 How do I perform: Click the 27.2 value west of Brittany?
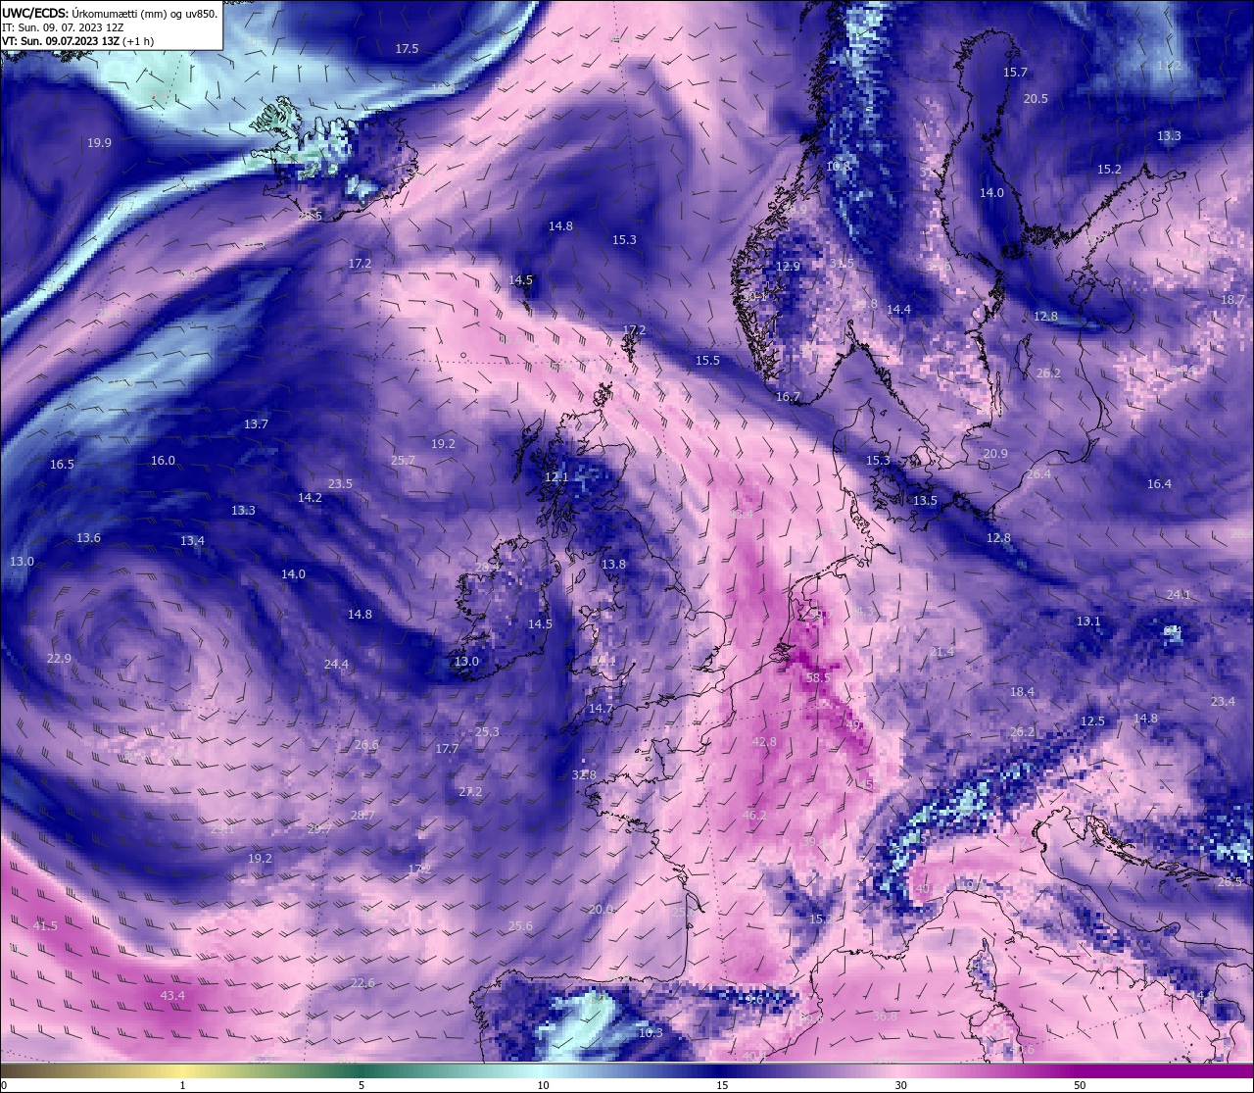point(470,792)
